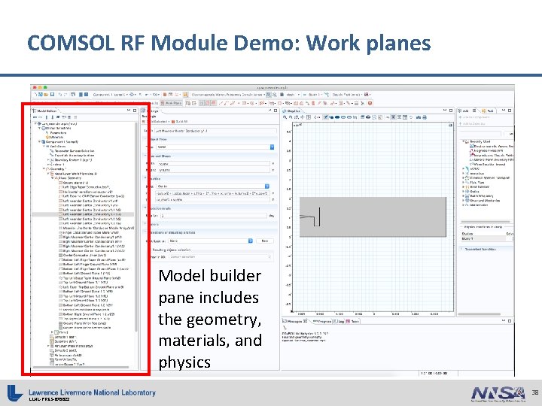Click Add to Selection in Add Physics pane
The image size is (542, 406).
[472, 123]
